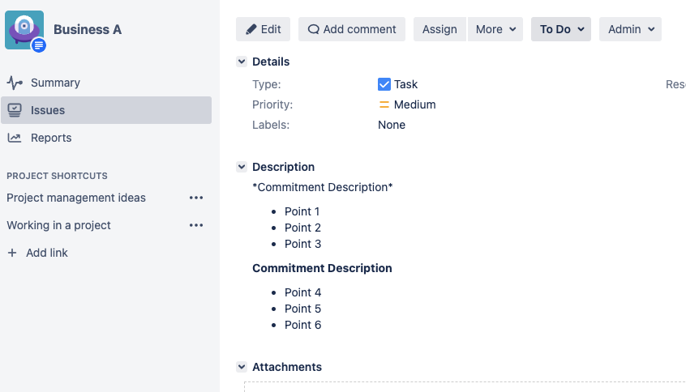
Task: Click the plus icon beside Add link
Action: point(12,253)
